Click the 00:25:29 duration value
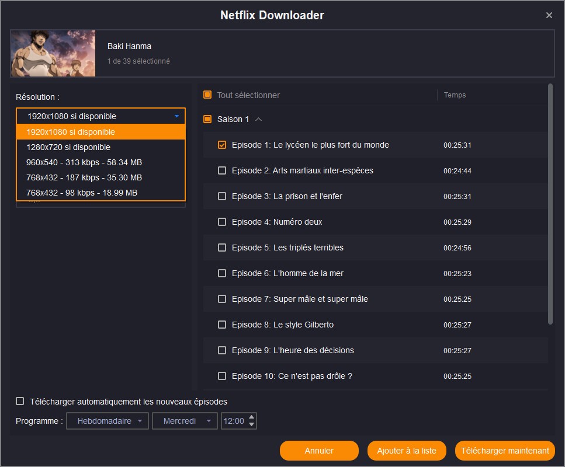565x467 pixels. coord(457,222)
